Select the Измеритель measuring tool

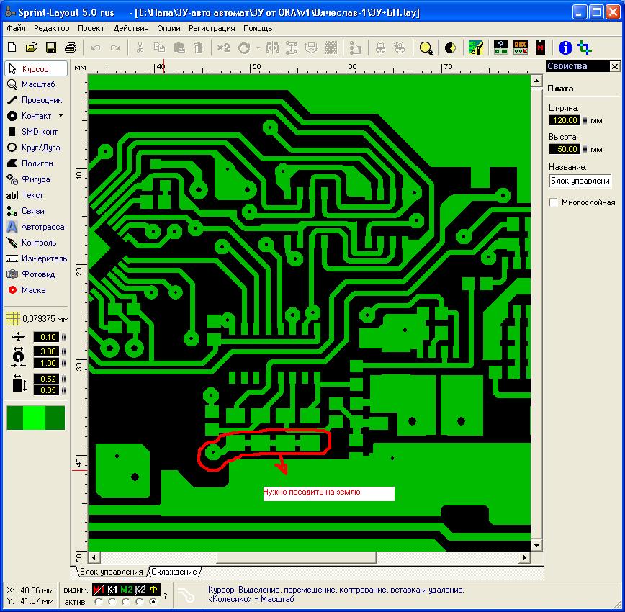[x=36, y=258]
